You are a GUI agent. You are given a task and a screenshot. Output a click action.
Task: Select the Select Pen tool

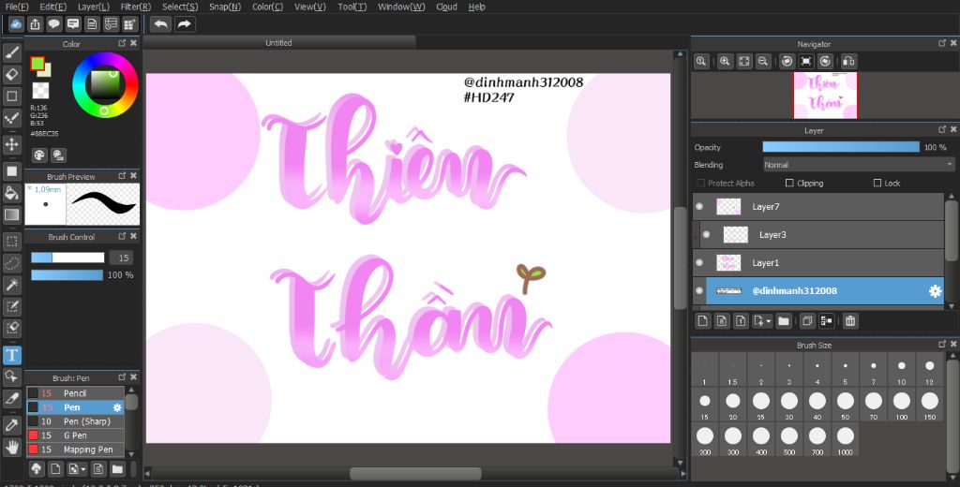tap(11, 306)
